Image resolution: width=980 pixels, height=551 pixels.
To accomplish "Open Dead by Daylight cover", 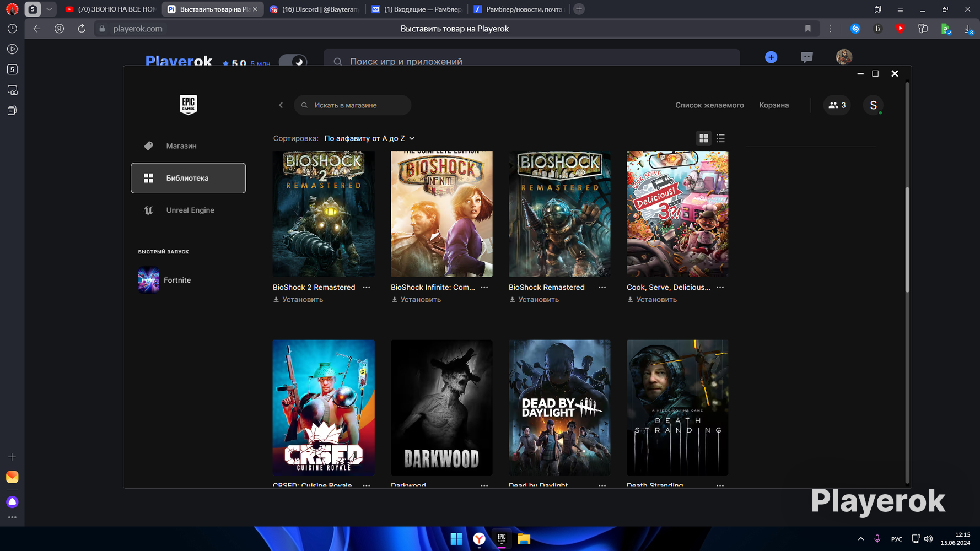I will tap(559, 408).
